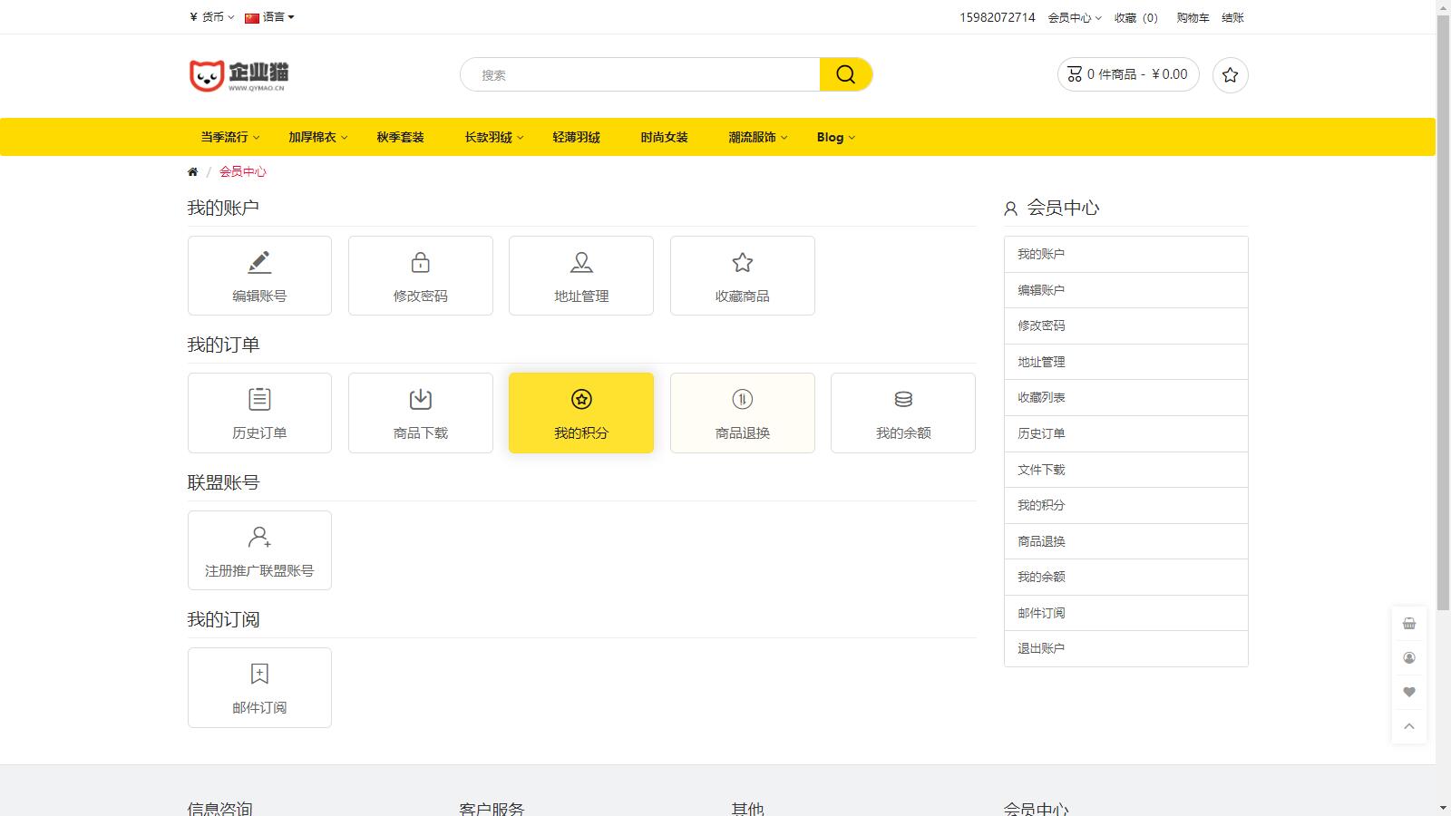Expand the Blog navigation dropdown

click(x=832, y=137)
